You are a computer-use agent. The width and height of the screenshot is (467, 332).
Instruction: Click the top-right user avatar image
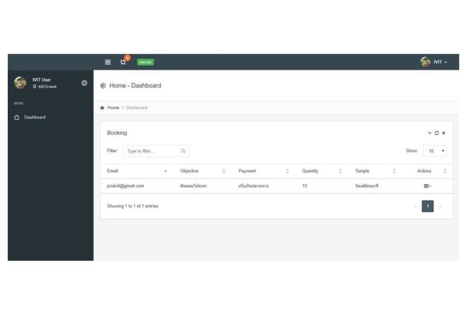click(425, 62)
